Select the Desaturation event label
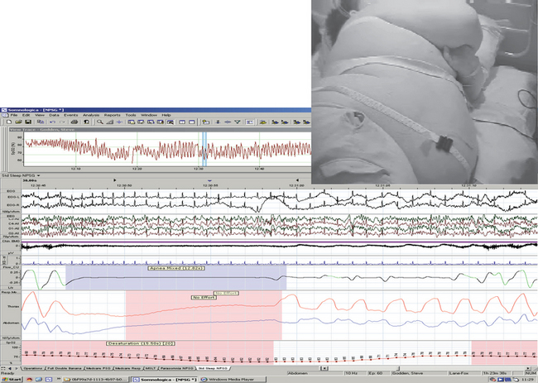The image size is (538, 383). tap(138, 342)
